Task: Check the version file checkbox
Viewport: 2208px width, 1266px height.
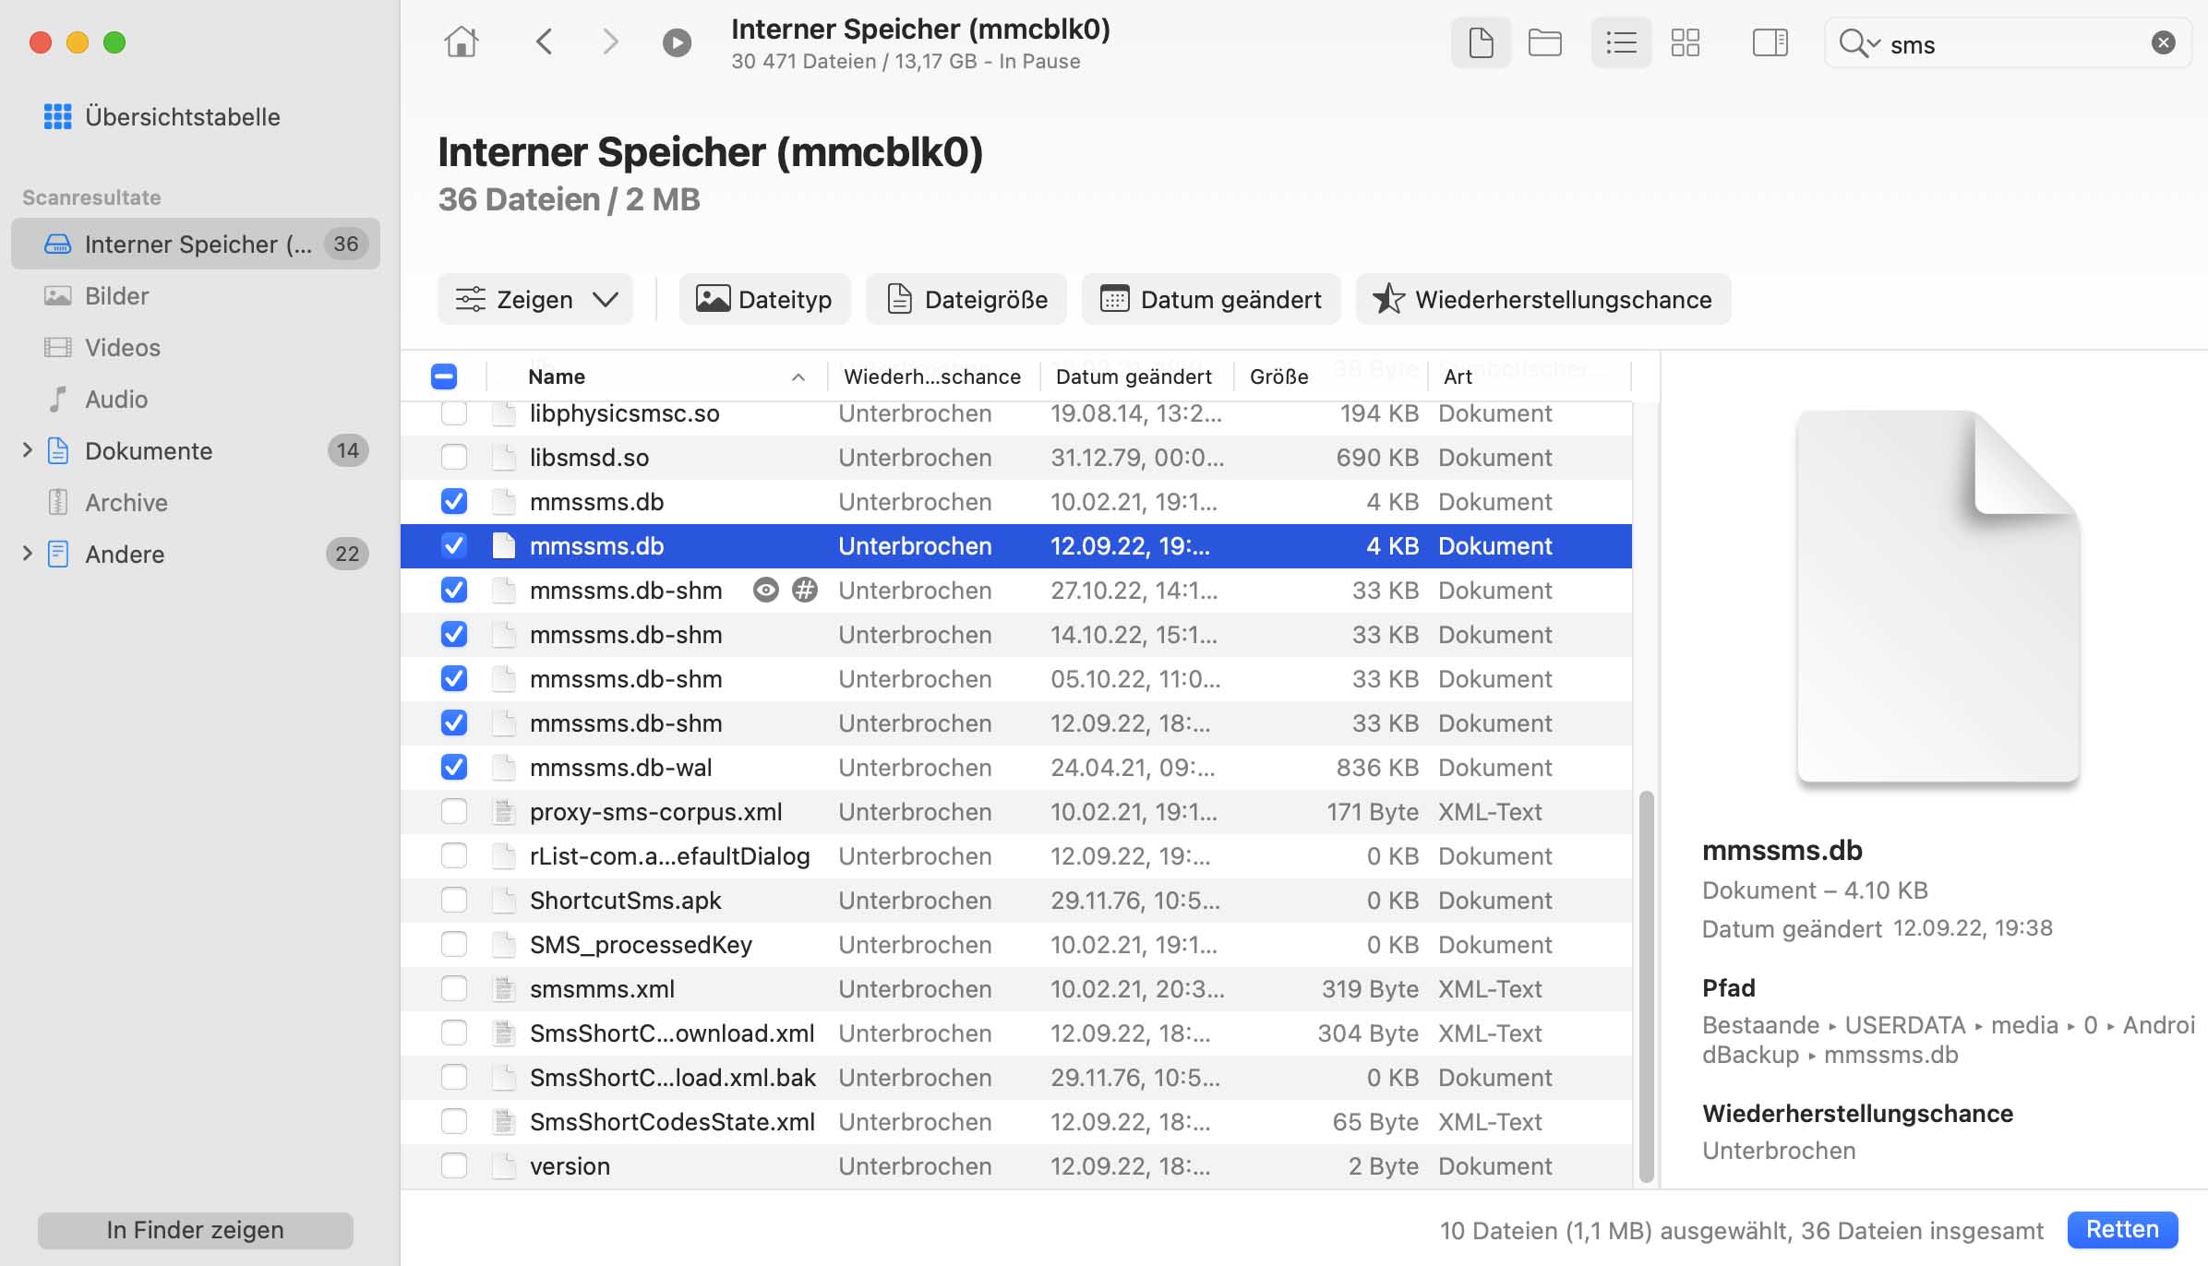Action: pos(454,1166)
